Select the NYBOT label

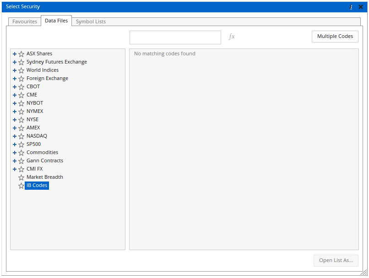coord(35,103)
